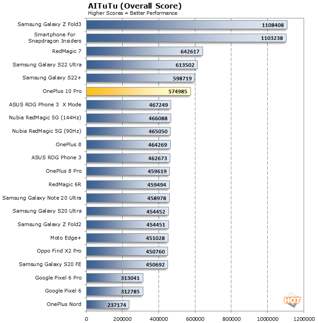The height and width of the screenshot is (323, 318).
Task: Select the Samsung Galaxy Note 20 Ultra label
Action: (42, 198)
